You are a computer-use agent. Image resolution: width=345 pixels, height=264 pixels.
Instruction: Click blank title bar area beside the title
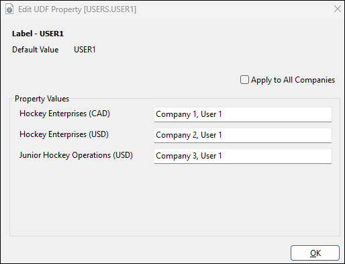pos(233,9)
